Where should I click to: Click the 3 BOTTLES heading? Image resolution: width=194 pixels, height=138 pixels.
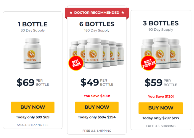(x=161, y=23)
